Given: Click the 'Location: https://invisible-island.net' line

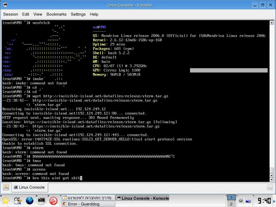Looking at the screenshot, I should point(89,122).
